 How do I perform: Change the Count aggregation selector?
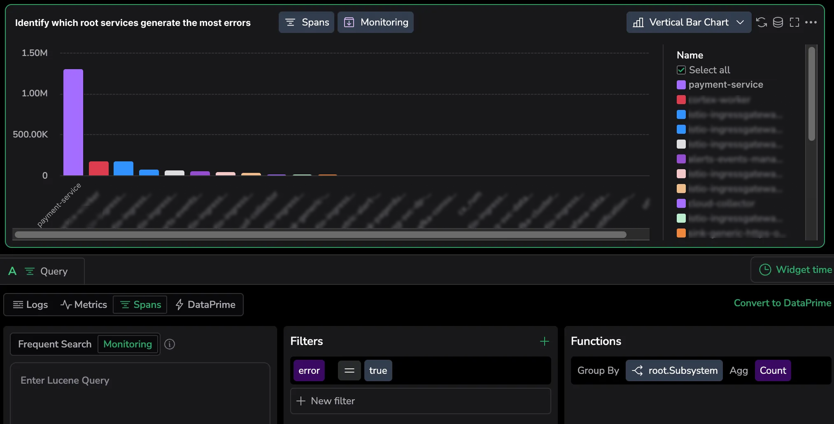[x=773, y=370]
